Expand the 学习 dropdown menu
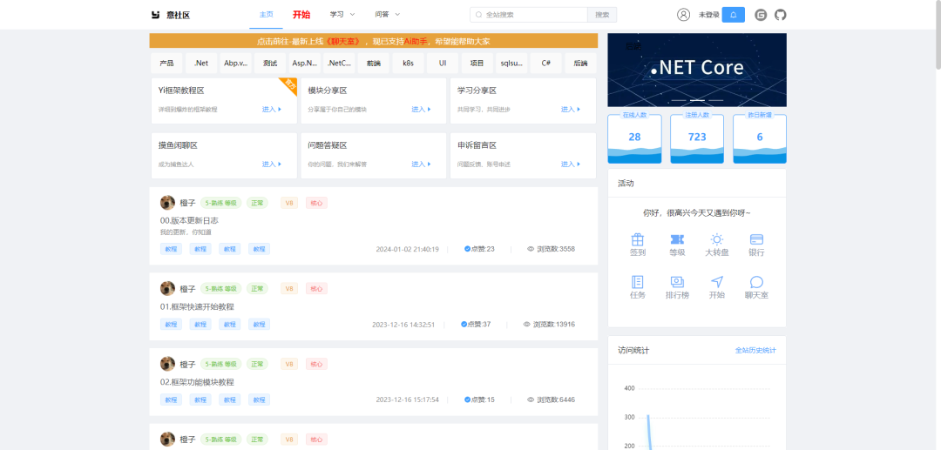 [x=342, y=15]
